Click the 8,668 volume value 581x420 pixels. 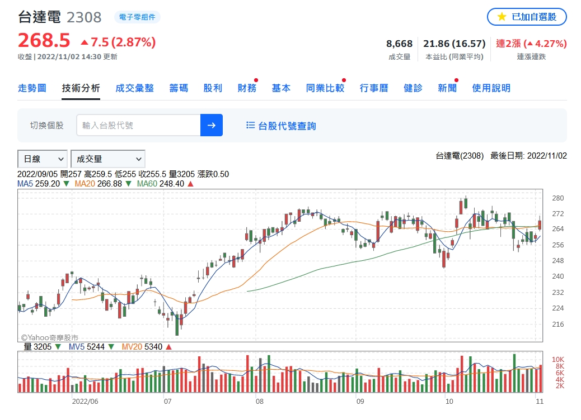(x=399, y=44)
